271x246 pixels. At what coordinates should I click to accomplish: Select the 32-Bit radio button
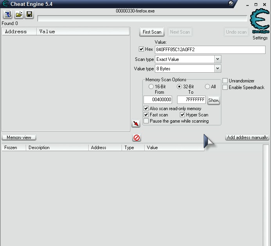[179, 86]
